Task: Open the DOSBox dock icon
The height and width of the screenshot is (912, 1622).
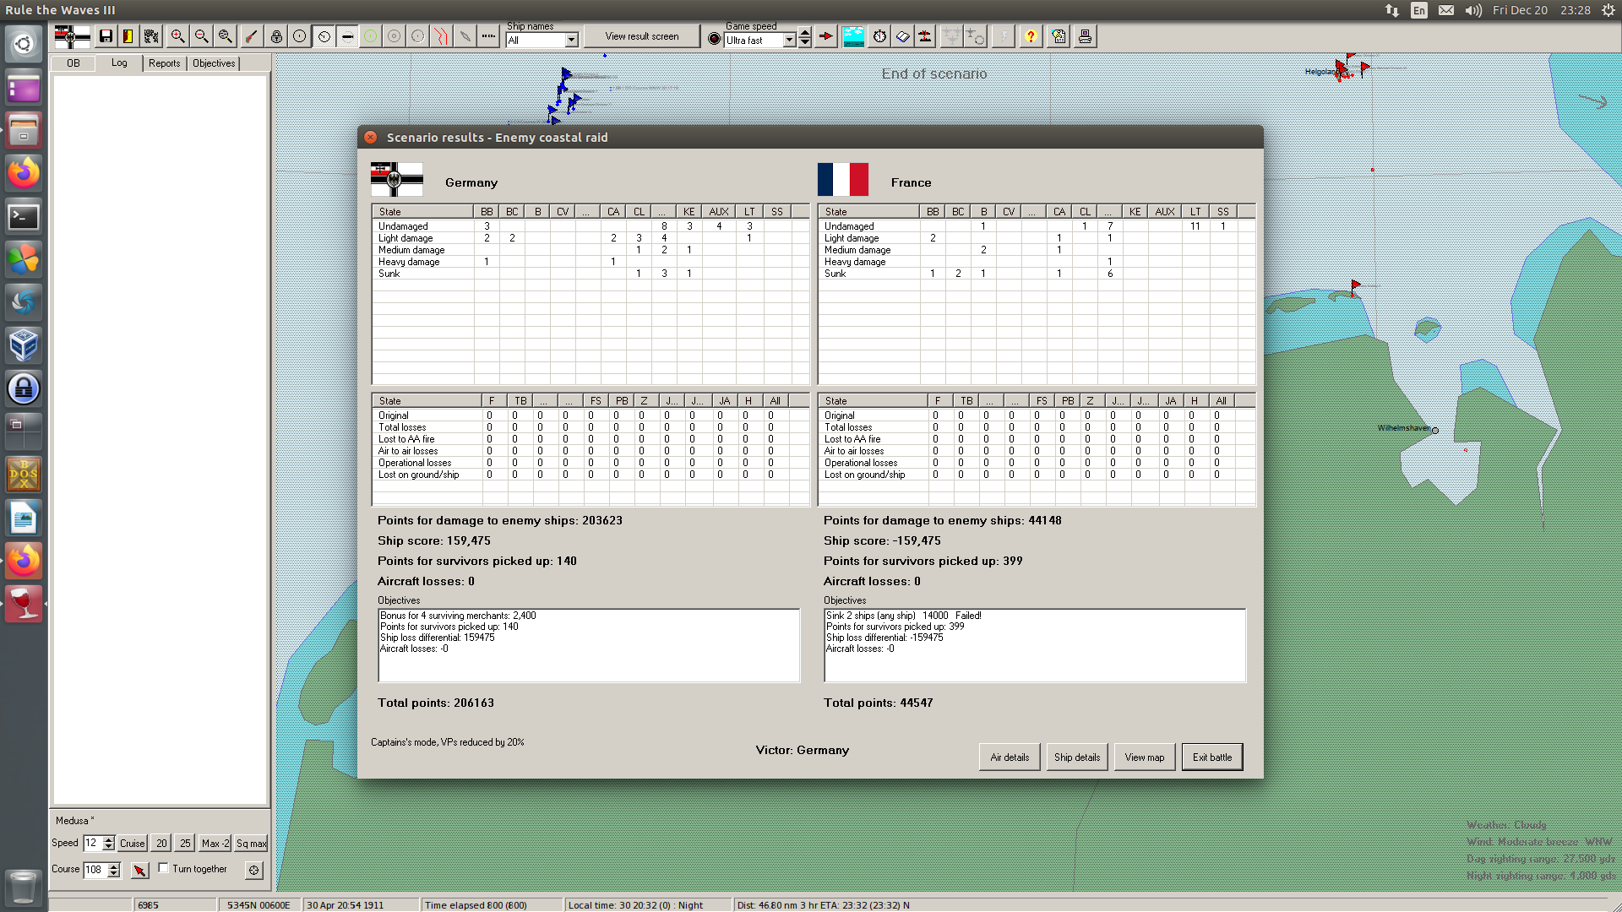Action: click(24, 475)
